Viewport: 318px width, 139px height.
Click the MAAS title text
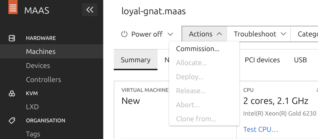(x=37, y=11)
